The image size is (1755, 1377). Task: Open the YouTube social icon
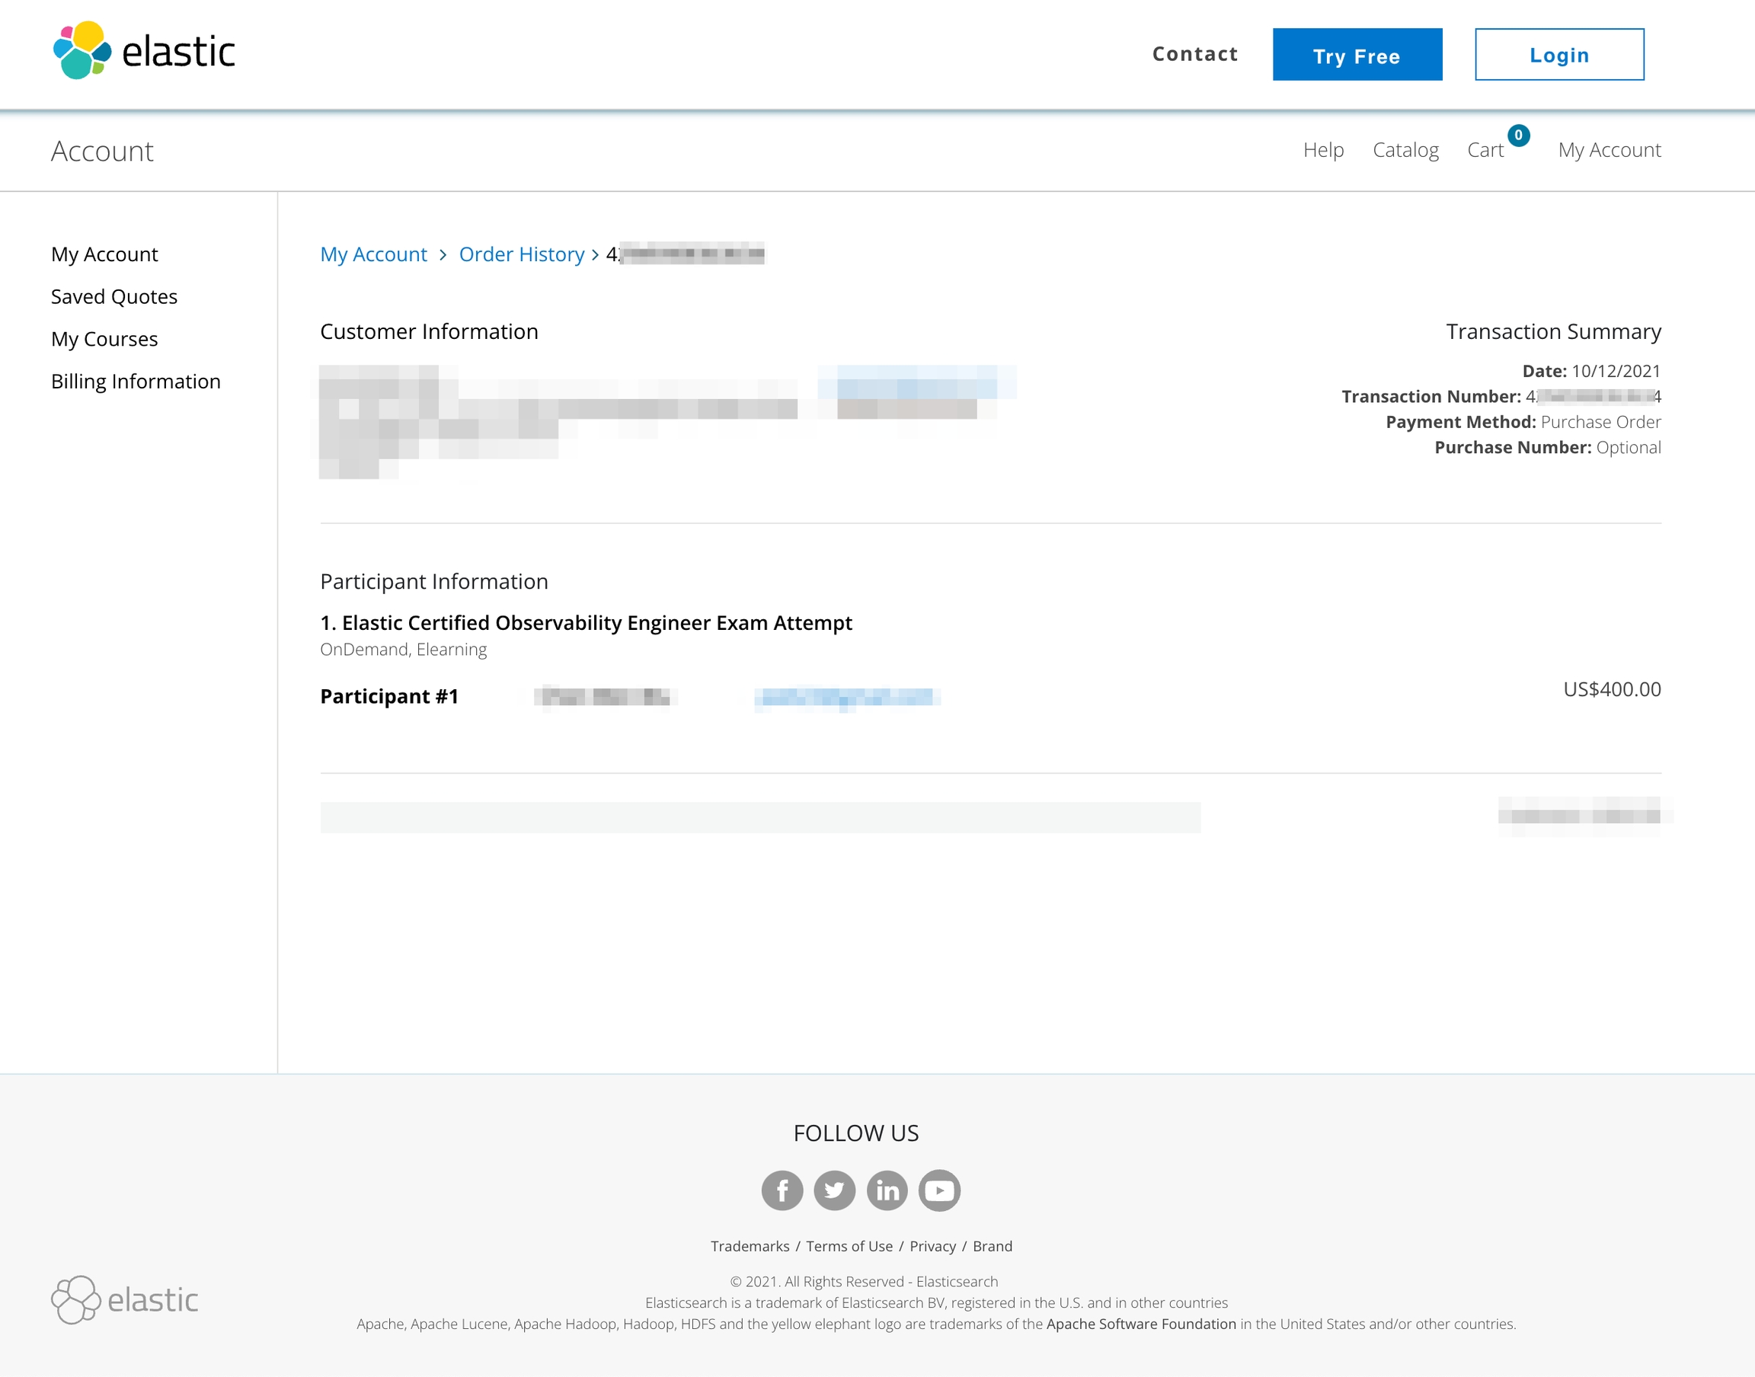point(939,1190)
